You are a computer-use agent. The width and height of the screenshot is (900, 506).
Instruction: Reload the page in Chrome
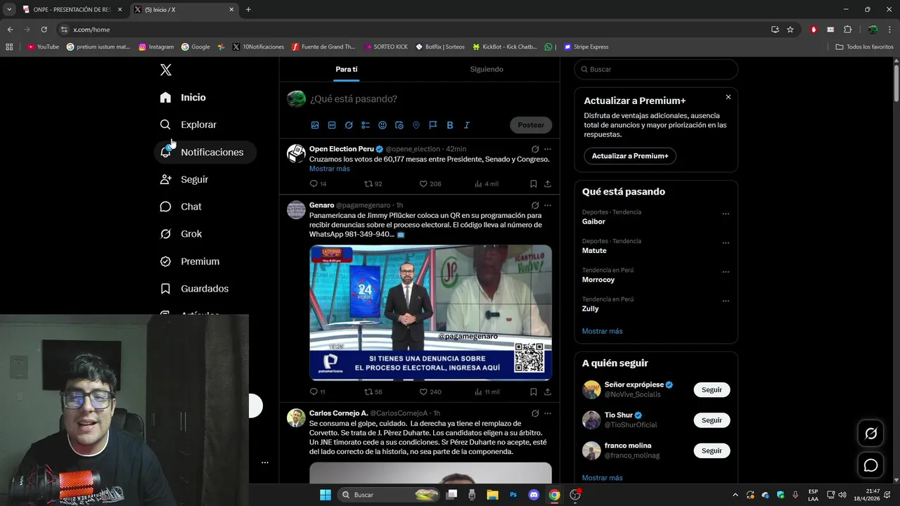pyautogui.click(x=44, y=30)
